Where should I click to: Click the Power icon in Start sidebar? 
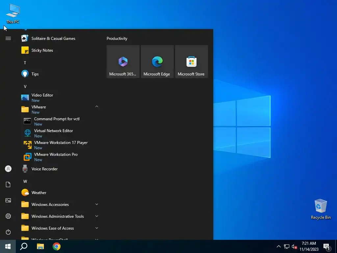[x=8, y=232]
